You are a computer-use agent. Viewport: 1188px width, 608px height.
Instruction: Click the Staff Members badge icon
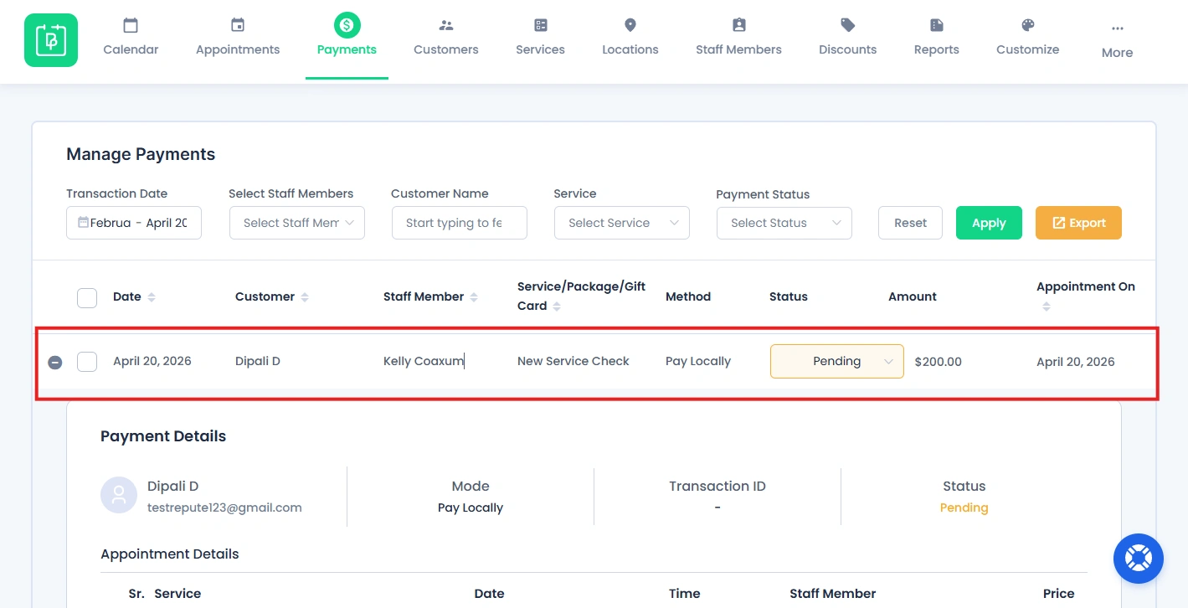click(738, 25)
